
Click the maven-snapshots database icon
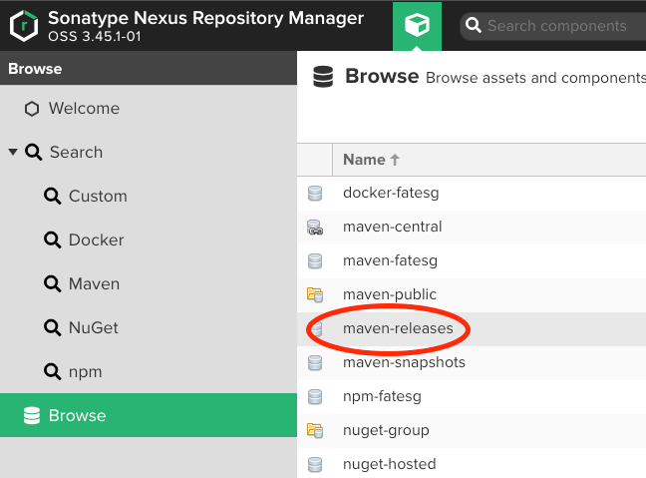pos(315,363)
